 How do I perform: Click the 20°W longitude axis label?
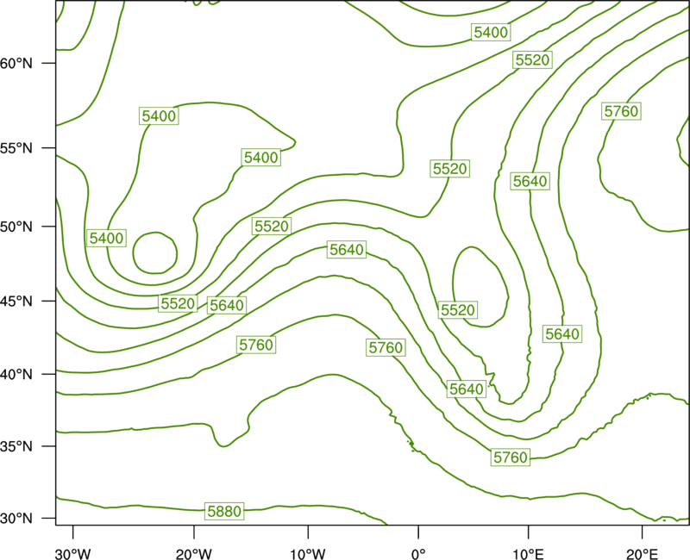pos(194,554)
